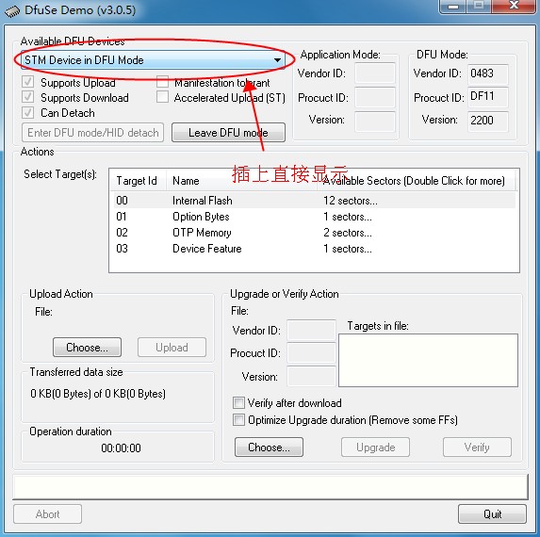Toggle Accelerated Upload (ST) checkbox

pyautogui.click(x=162, y=97)
